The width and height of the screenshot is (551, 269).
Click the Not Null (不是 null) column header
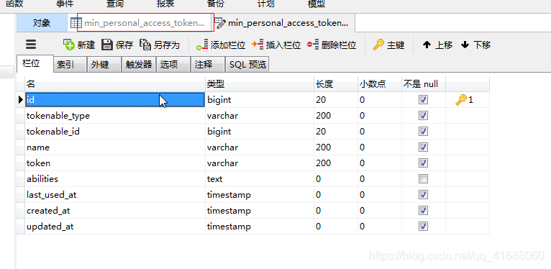pyautogui.click(x=424, y=84)
